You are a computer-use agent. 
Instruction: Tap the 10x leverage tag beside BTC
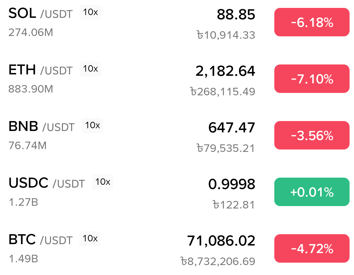coord(90,239)
